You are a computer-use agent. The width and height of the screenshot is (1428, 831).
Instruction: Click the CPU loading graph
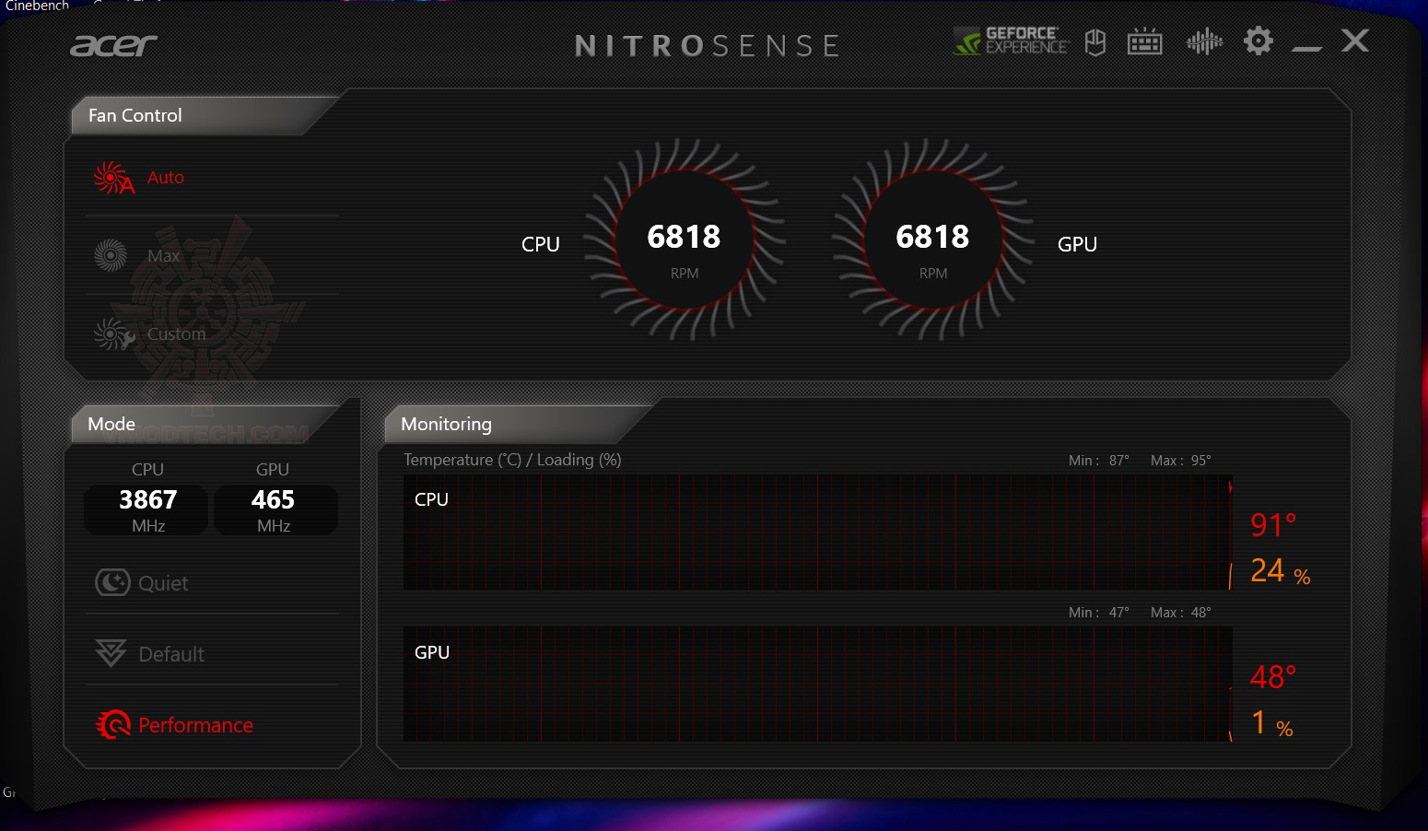click(817, 533)
